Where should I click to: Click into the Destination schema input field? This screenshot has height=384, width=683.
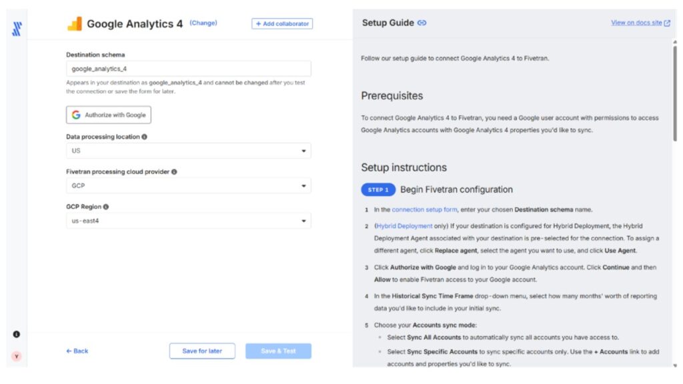(189, 69)
